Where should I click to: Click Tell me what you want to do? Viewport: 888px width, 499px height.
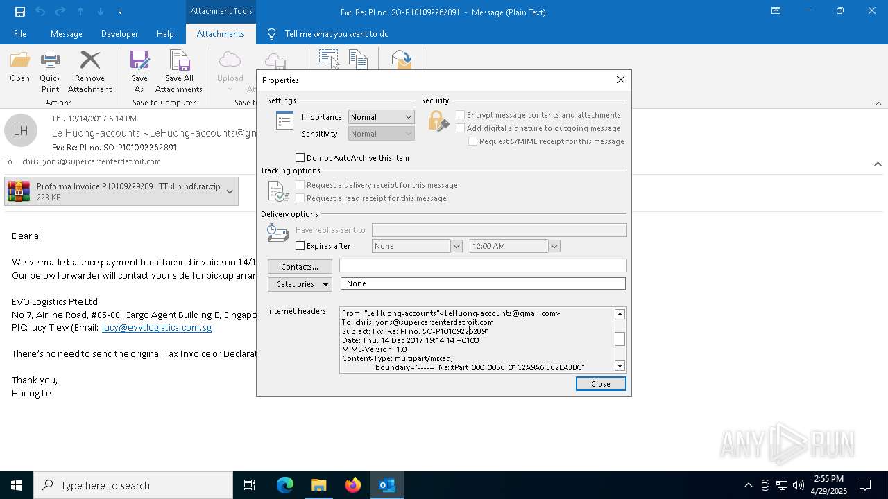click(x=336, y=34)
